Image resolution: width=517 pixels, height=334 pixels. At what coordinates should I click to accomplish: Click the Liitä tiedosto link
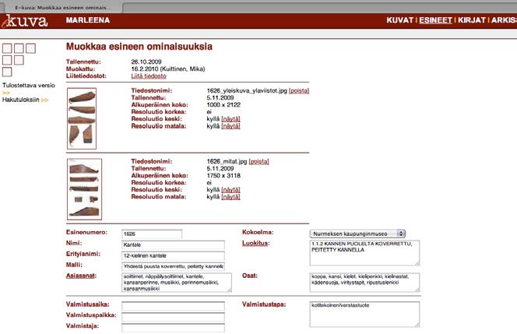coord(149,76)
